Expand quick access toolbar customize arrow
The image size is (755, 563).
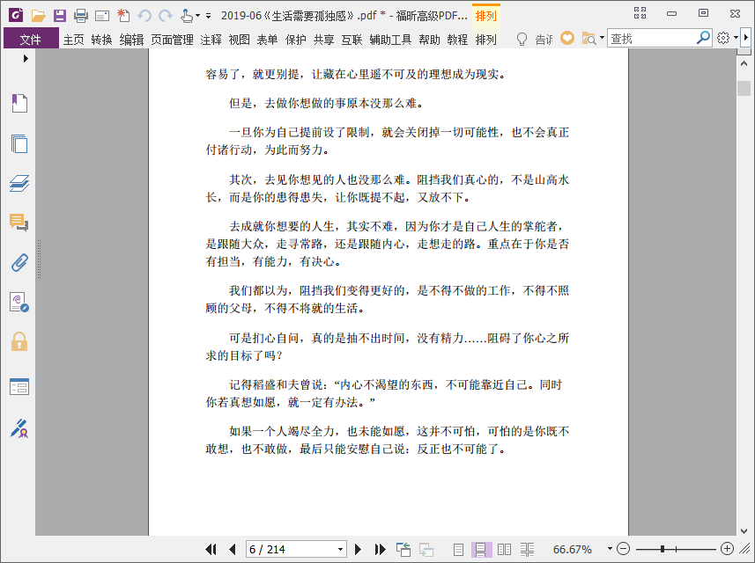208,16
